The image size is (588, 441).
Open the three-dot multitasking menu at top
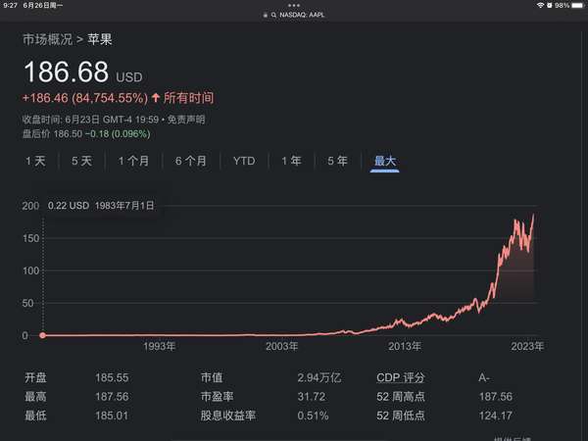click(294, 5)
